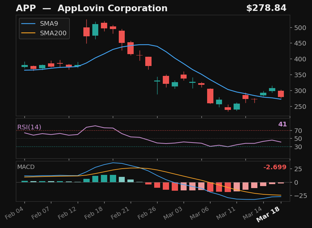Viewport: 312px width, 228px height.
Task: Click the 350 price axis label
Action: point(300,75)
